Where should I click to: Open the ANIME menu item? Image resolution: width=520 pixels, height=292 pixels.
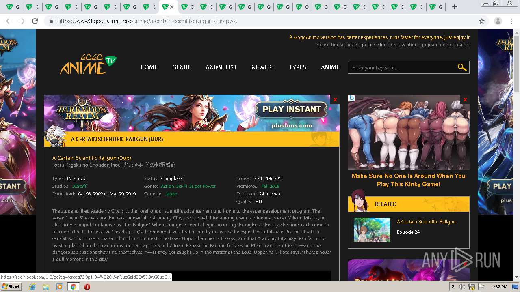click(x=330, y=67)
